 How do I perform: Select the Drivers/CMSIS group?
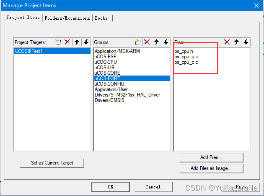point(132,100)
